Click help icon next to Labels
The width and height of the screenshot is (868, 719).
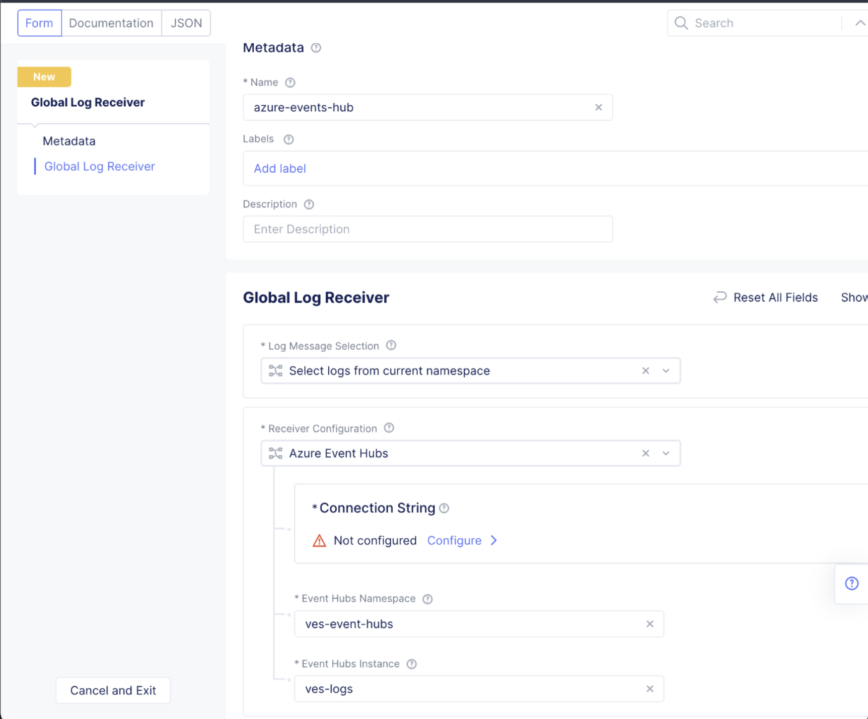[288, 139]
